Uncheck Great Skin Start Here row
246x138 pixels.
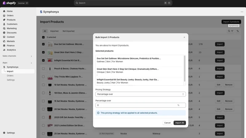(x=43, y=52)
